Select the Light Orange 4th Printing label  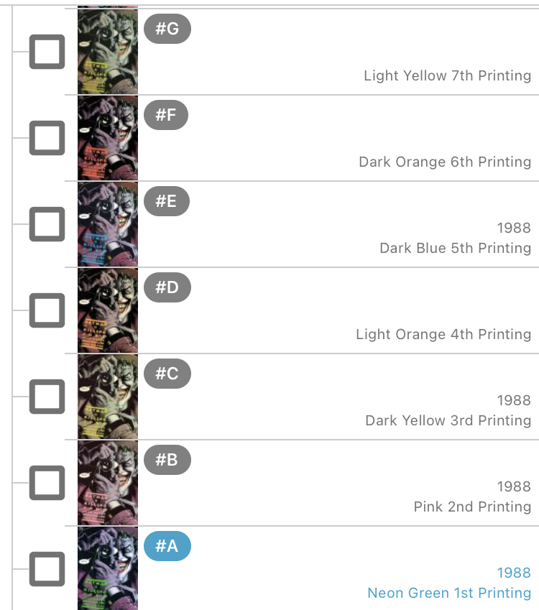[x=443, y=334]
